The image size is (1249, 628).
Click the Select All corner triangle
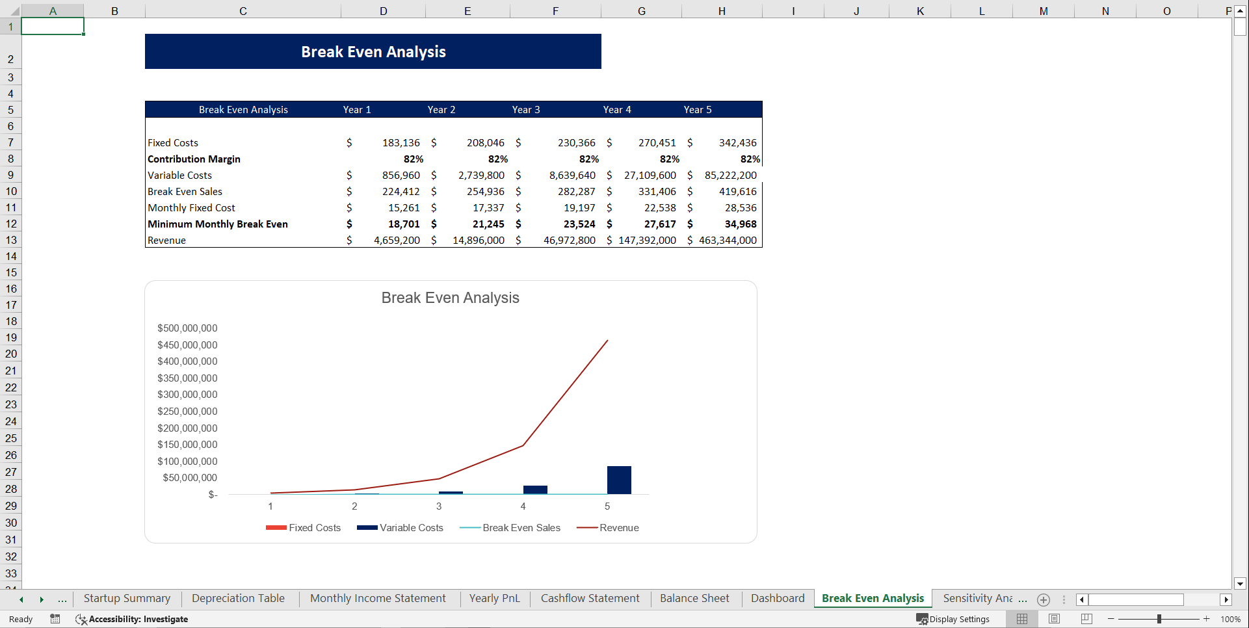(14, 11)
